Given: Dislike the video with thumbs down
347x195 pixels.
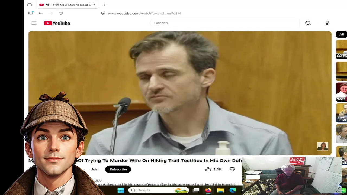Looking at the screenshot, I should pyautogui.click(x=232, y=169).
